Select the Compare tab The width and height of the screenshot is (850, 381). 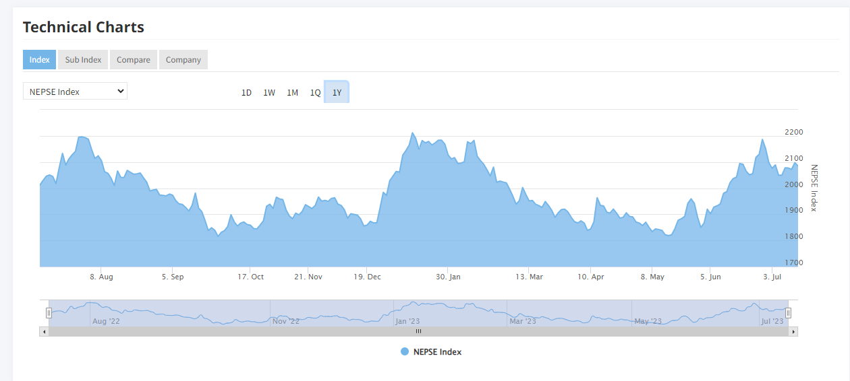coord(133,59)
